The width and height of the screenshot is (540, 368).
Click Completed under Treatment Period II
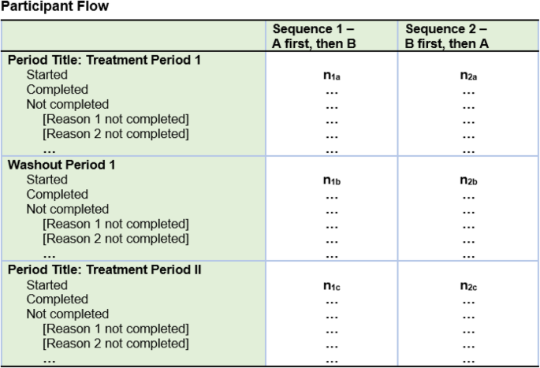58,299
